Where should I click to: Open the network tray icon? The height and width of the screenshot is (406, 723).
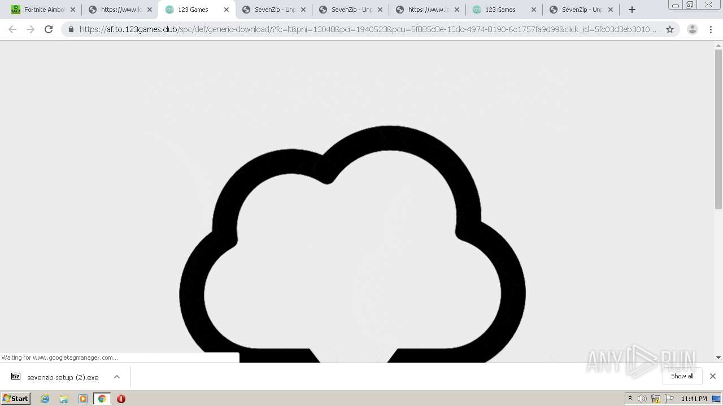656,399
